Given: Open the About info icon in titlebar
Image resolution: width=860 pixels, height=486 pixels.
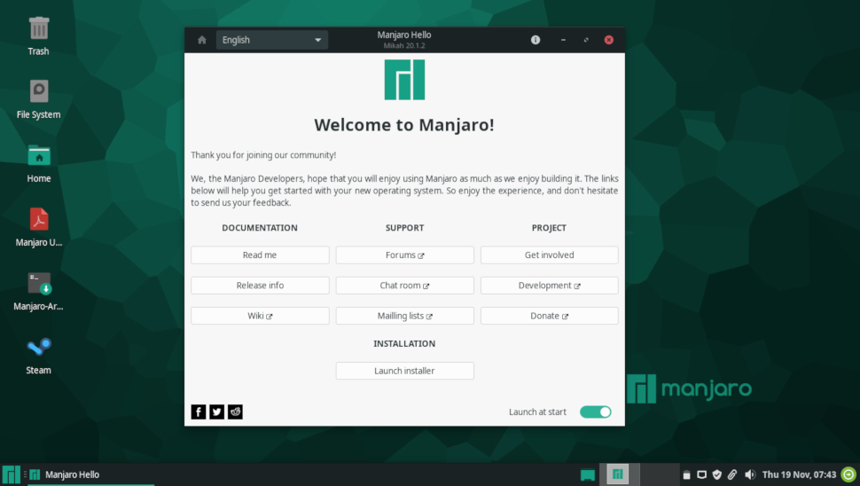Looking at the screenshot, I should (x=536, y=40).
